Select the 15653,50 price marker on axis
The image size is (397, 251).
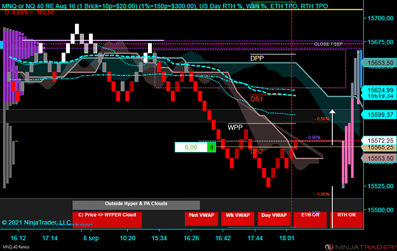pyautogui.click(x=379, y=63)
